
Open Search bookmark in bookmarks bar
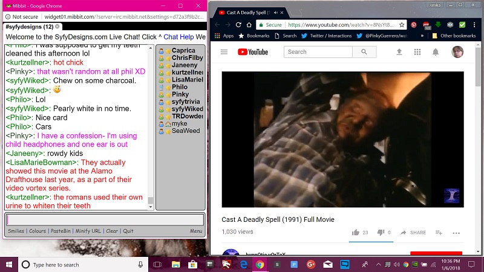tap(286, 36)
